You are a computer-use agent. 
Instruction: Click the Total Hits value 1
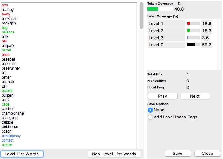click(x=188, y=75)
